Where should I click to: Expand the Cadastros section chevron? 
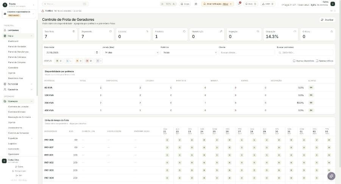click(x=31, y=90)
